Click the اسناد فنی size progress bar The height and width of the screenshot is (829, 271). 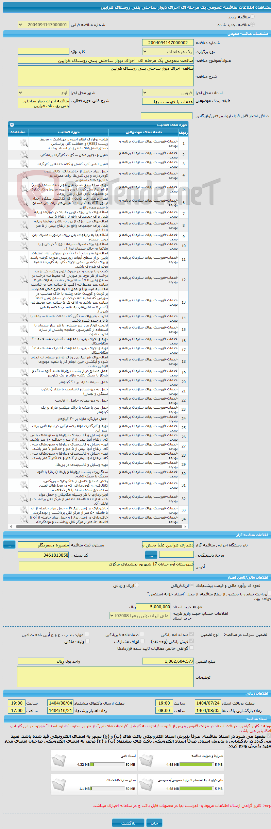pos(108,764)
